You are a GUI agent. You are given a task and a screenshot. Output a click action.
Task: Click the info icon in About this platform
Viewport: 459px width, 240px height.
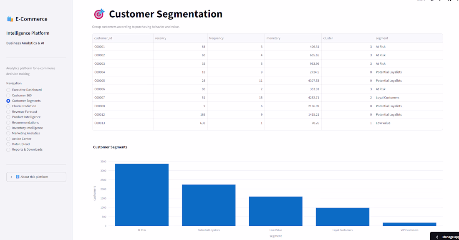point(18,177)
